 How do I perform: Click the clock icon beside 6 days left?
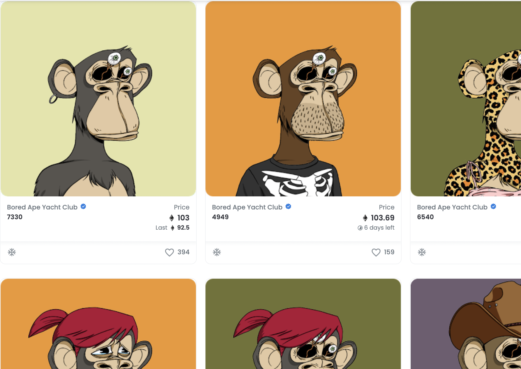(360, 228)
